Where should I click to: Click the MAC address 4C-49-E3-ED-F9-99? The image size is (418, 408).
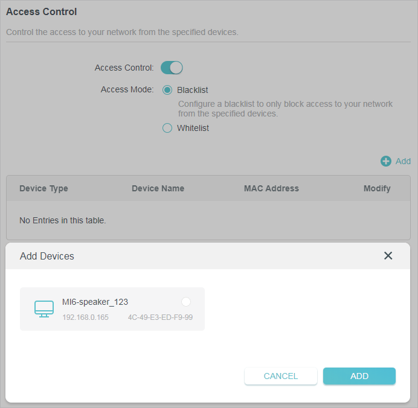pyautogui.click(x=160, y=317)
